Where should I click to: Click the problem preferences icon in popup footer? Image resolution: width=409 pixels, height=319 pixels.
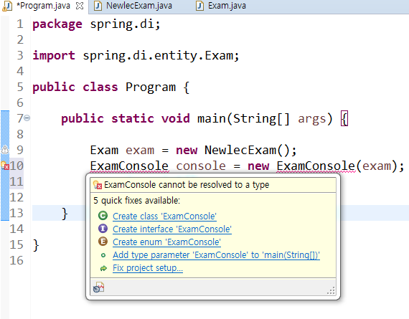(x=98, y=287)
